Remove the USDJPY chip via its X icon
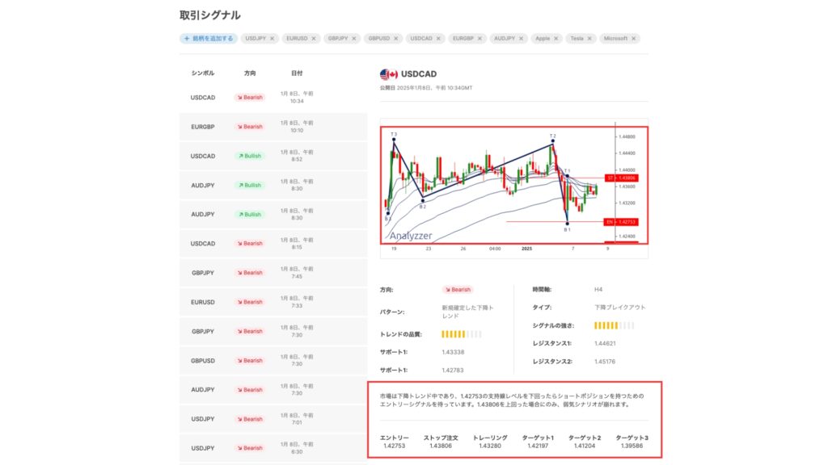This screenshot has width=828, height=465. coord(272,38)
